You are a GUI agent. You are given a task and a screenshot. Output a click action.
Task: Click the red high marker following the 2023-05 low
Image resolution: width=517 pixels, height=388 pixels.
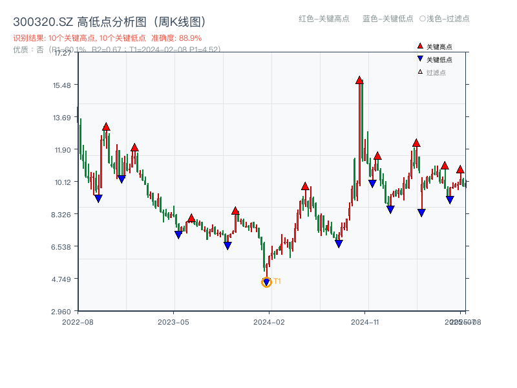[x=191, y=218]
